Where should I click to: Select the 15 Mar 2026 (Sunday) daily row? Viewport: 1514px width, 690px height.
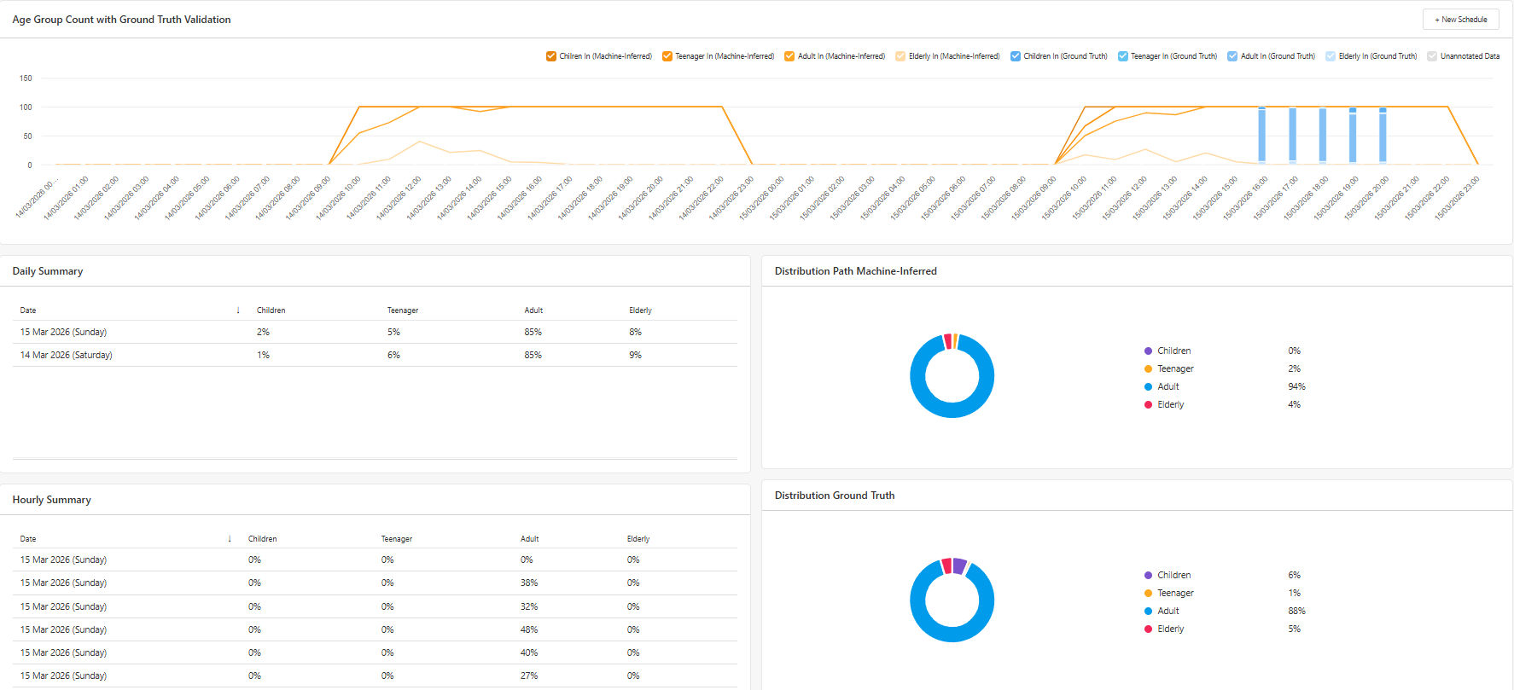tap(64, 332)
